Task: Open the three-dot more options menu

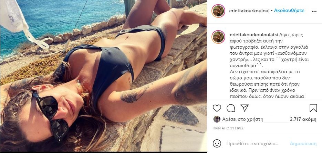Action: [x=314, y=11]
